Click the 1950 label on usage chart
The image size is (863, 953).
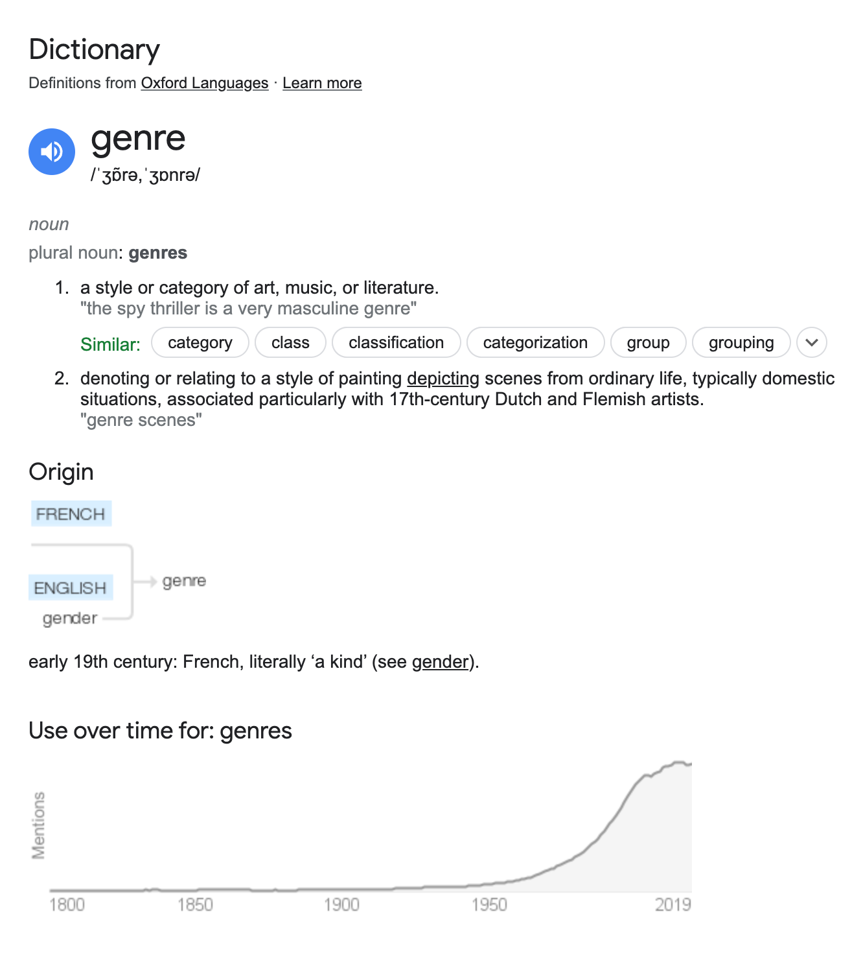coord(489,904)
